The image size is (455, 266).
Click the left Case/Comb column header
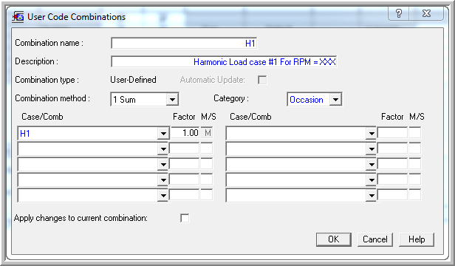pos(42,117)
